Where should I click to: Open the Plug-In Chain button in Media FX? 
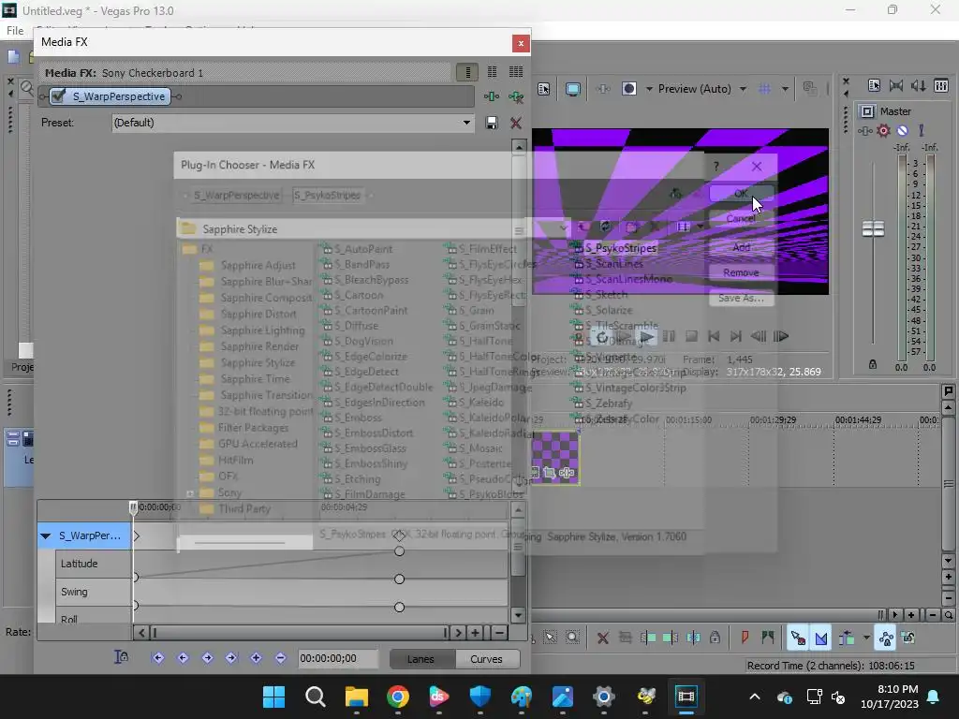491,96
